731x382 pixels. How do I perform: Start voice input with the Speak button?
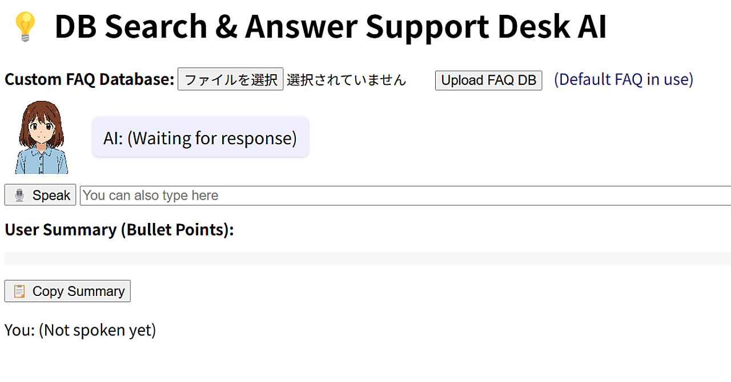click(40, 195)
